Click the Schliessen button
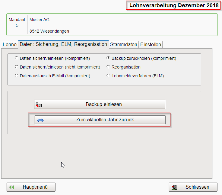Viewport: 222px width, 195px height. click(193, 187)
